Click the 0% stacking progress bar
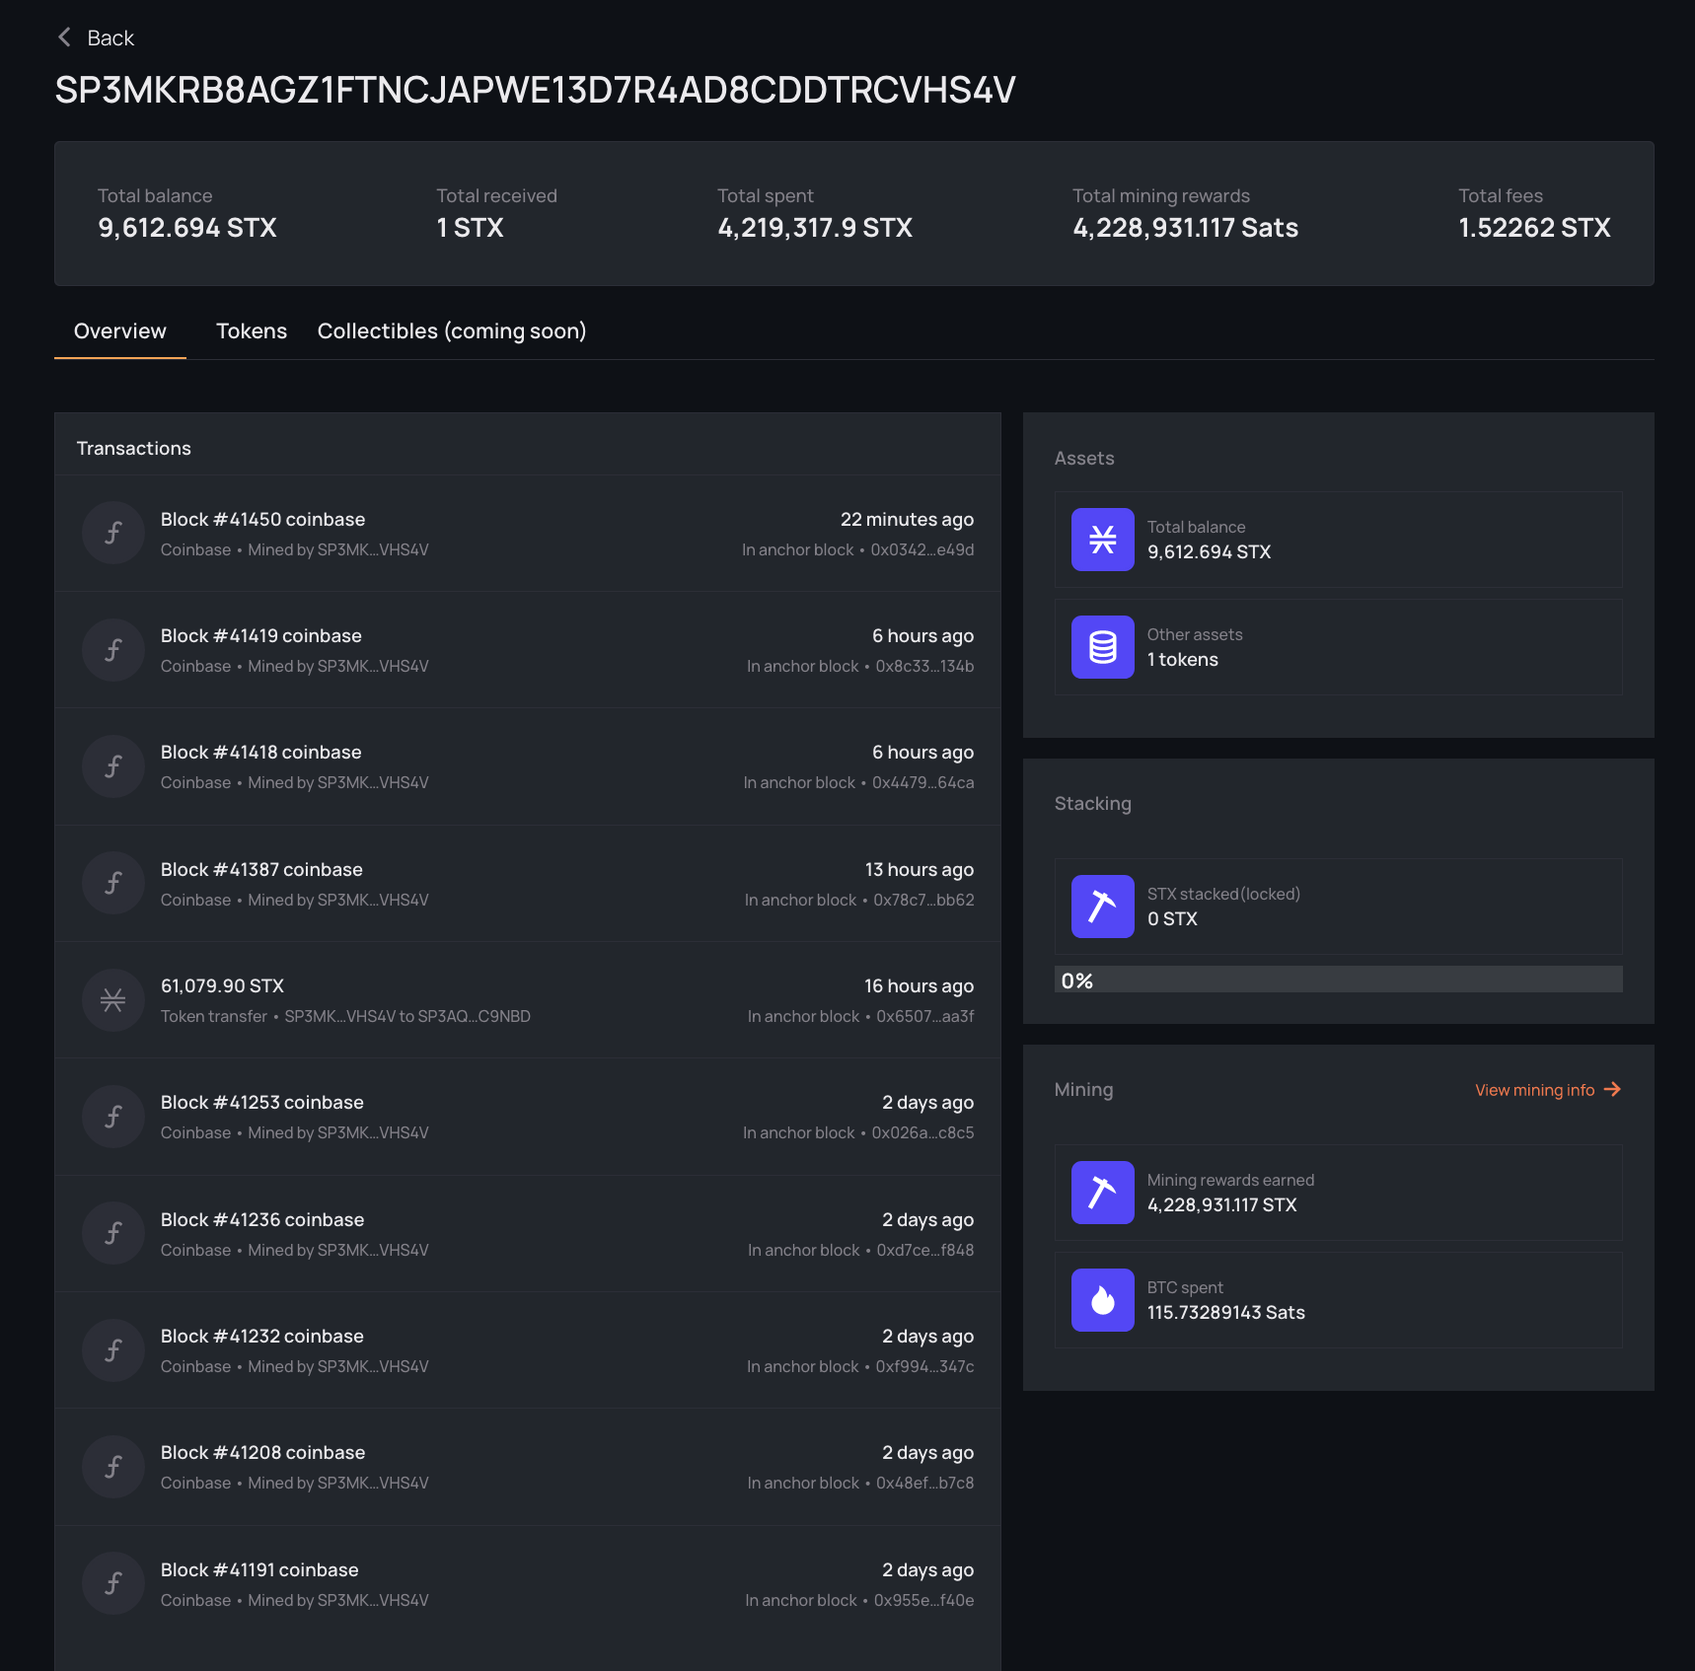 click(1338, 980)
